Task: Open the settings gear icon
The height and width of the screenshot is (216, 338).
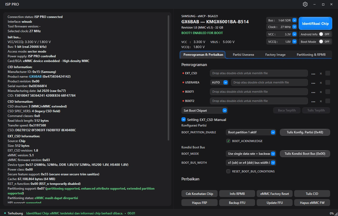Action: (x=305, y=4)
